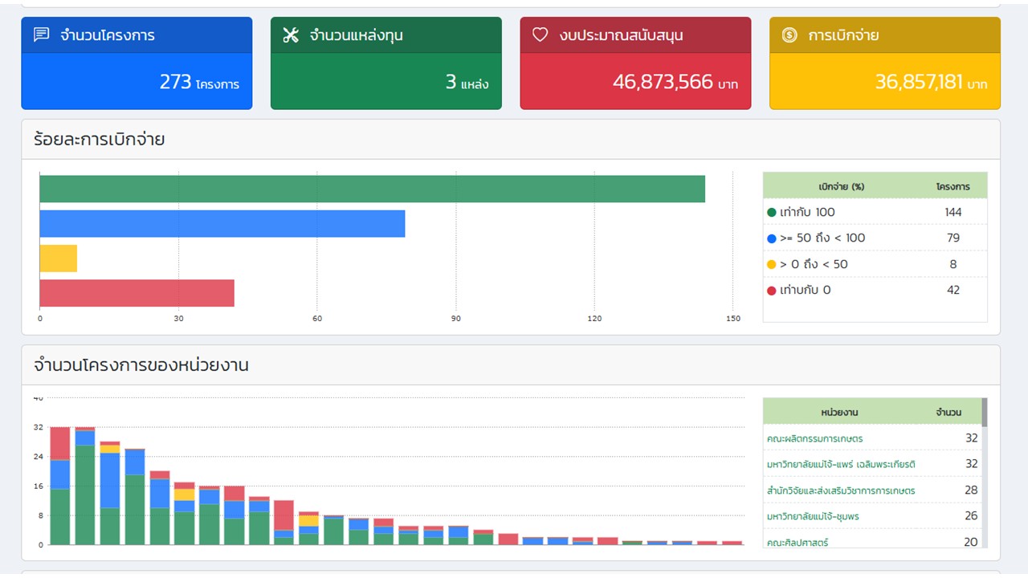Screen dimensions: 1028x578
Task: Click the tools icon beside จำนวนแหล่งทุน
Action: pyautogui.click(x=291, y=35)
